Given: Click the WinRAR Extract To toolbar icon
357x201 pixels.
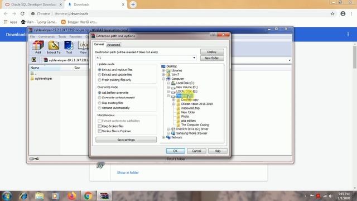Looking at the screenshot, I should [x=54, y=47].
